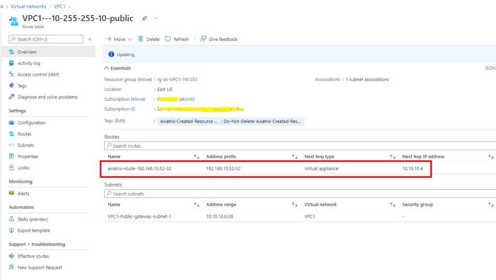Click the Tags icon in sidebar
Viewport: 496px width, 280px height.
tap(12, 85)
